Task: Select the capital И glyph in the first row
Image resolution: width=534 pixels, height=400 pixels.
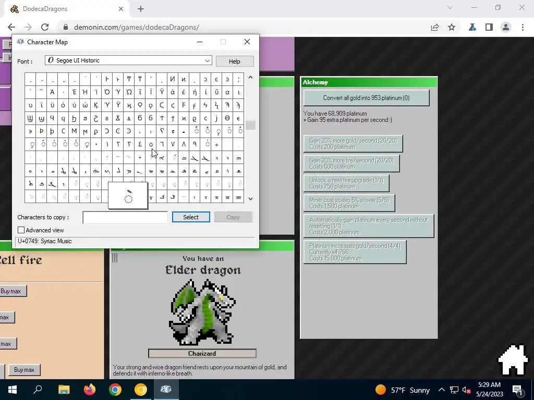Action: tap(173, 79)
